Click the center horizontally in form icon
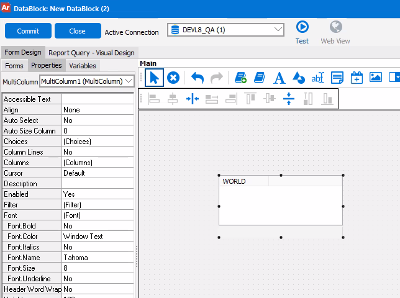 [193, 99]
